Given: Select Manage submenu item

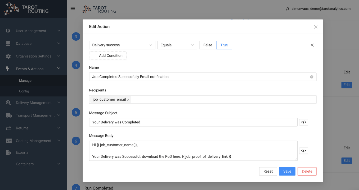Looking at the screenshot, I should click(x=33, y=81).
